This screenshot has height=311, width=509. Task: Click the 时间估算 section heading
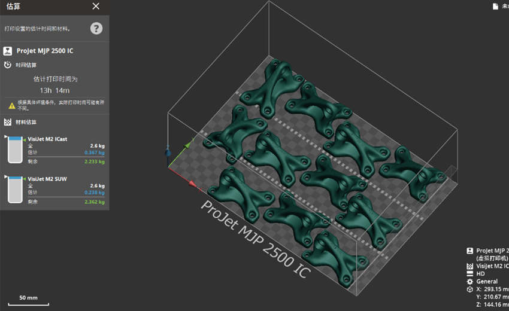26,65
